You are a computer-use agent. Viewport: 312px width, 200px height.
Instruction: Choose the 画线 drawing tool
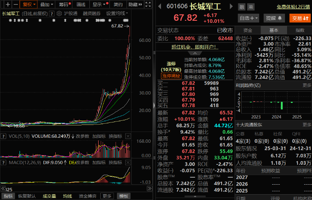click(81, 5)
